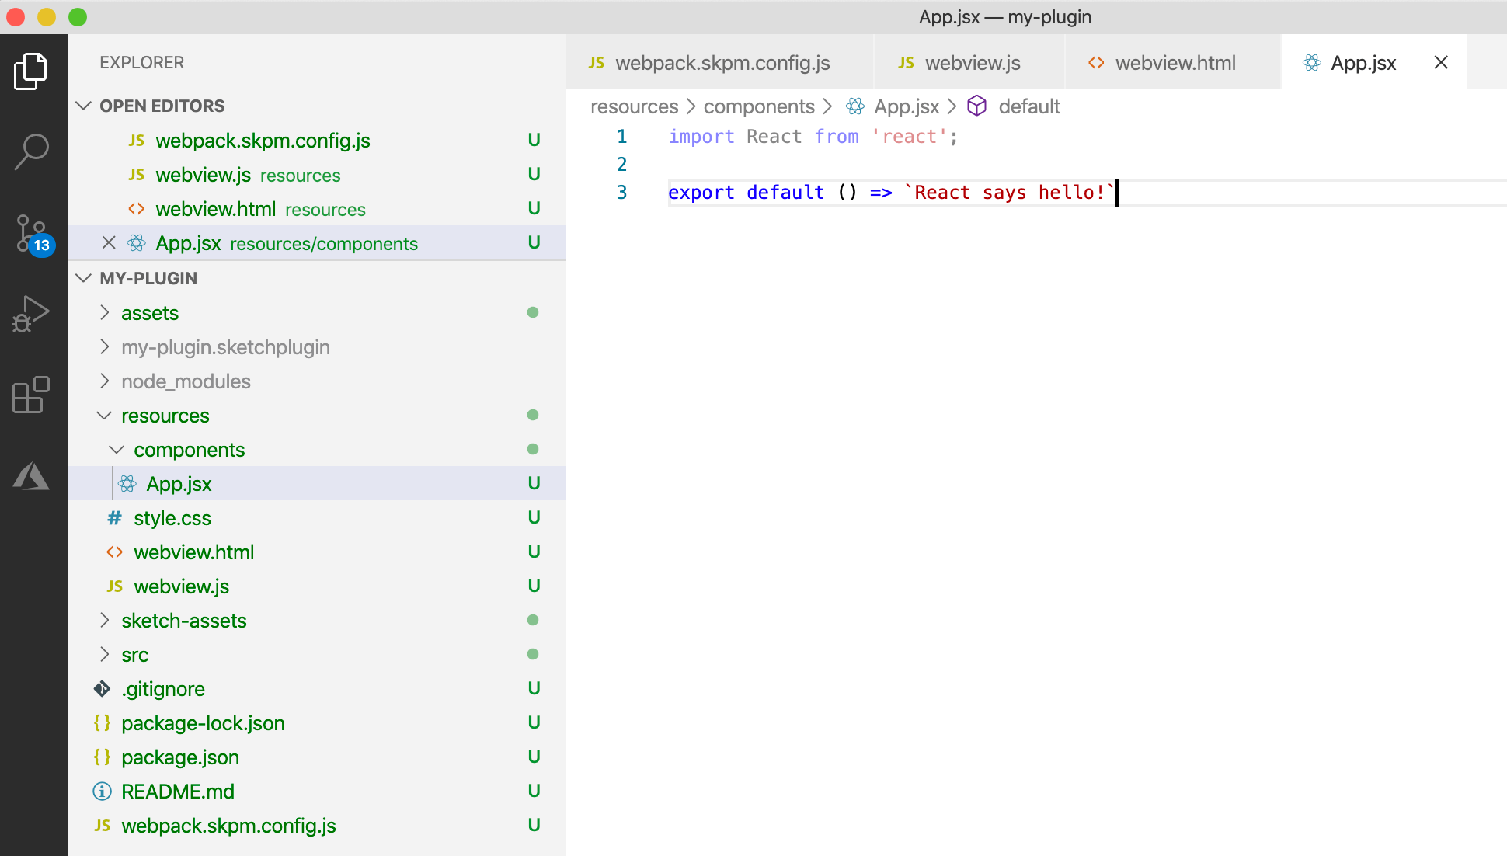Open the Explorer view in activity bar
The width and height of the screenshot is (1507, 856).
(x=31, y=71)
